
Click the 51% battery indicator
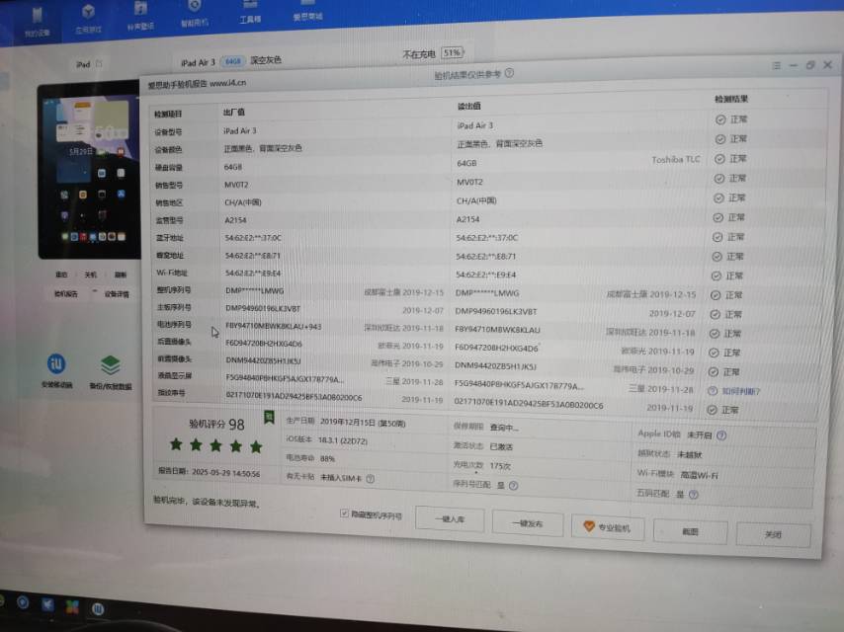pyautogui.click(x=453, y=52)
